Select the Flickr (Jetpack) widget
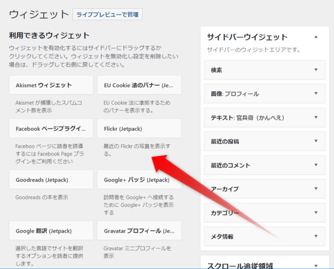334x269 pixels. coord(139,129)
